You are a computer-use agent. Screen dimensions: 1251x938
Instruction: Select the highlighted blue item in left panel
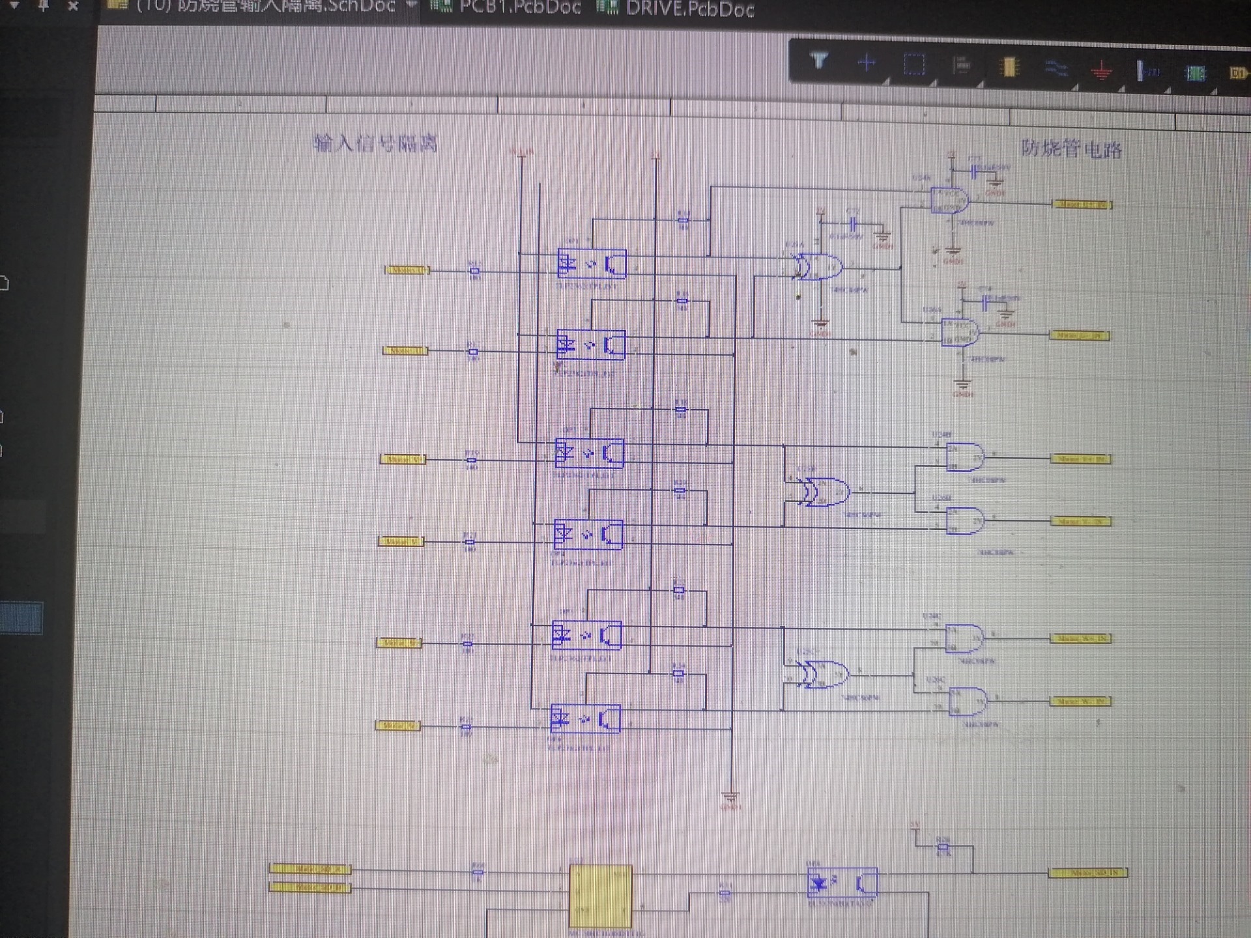21,618
